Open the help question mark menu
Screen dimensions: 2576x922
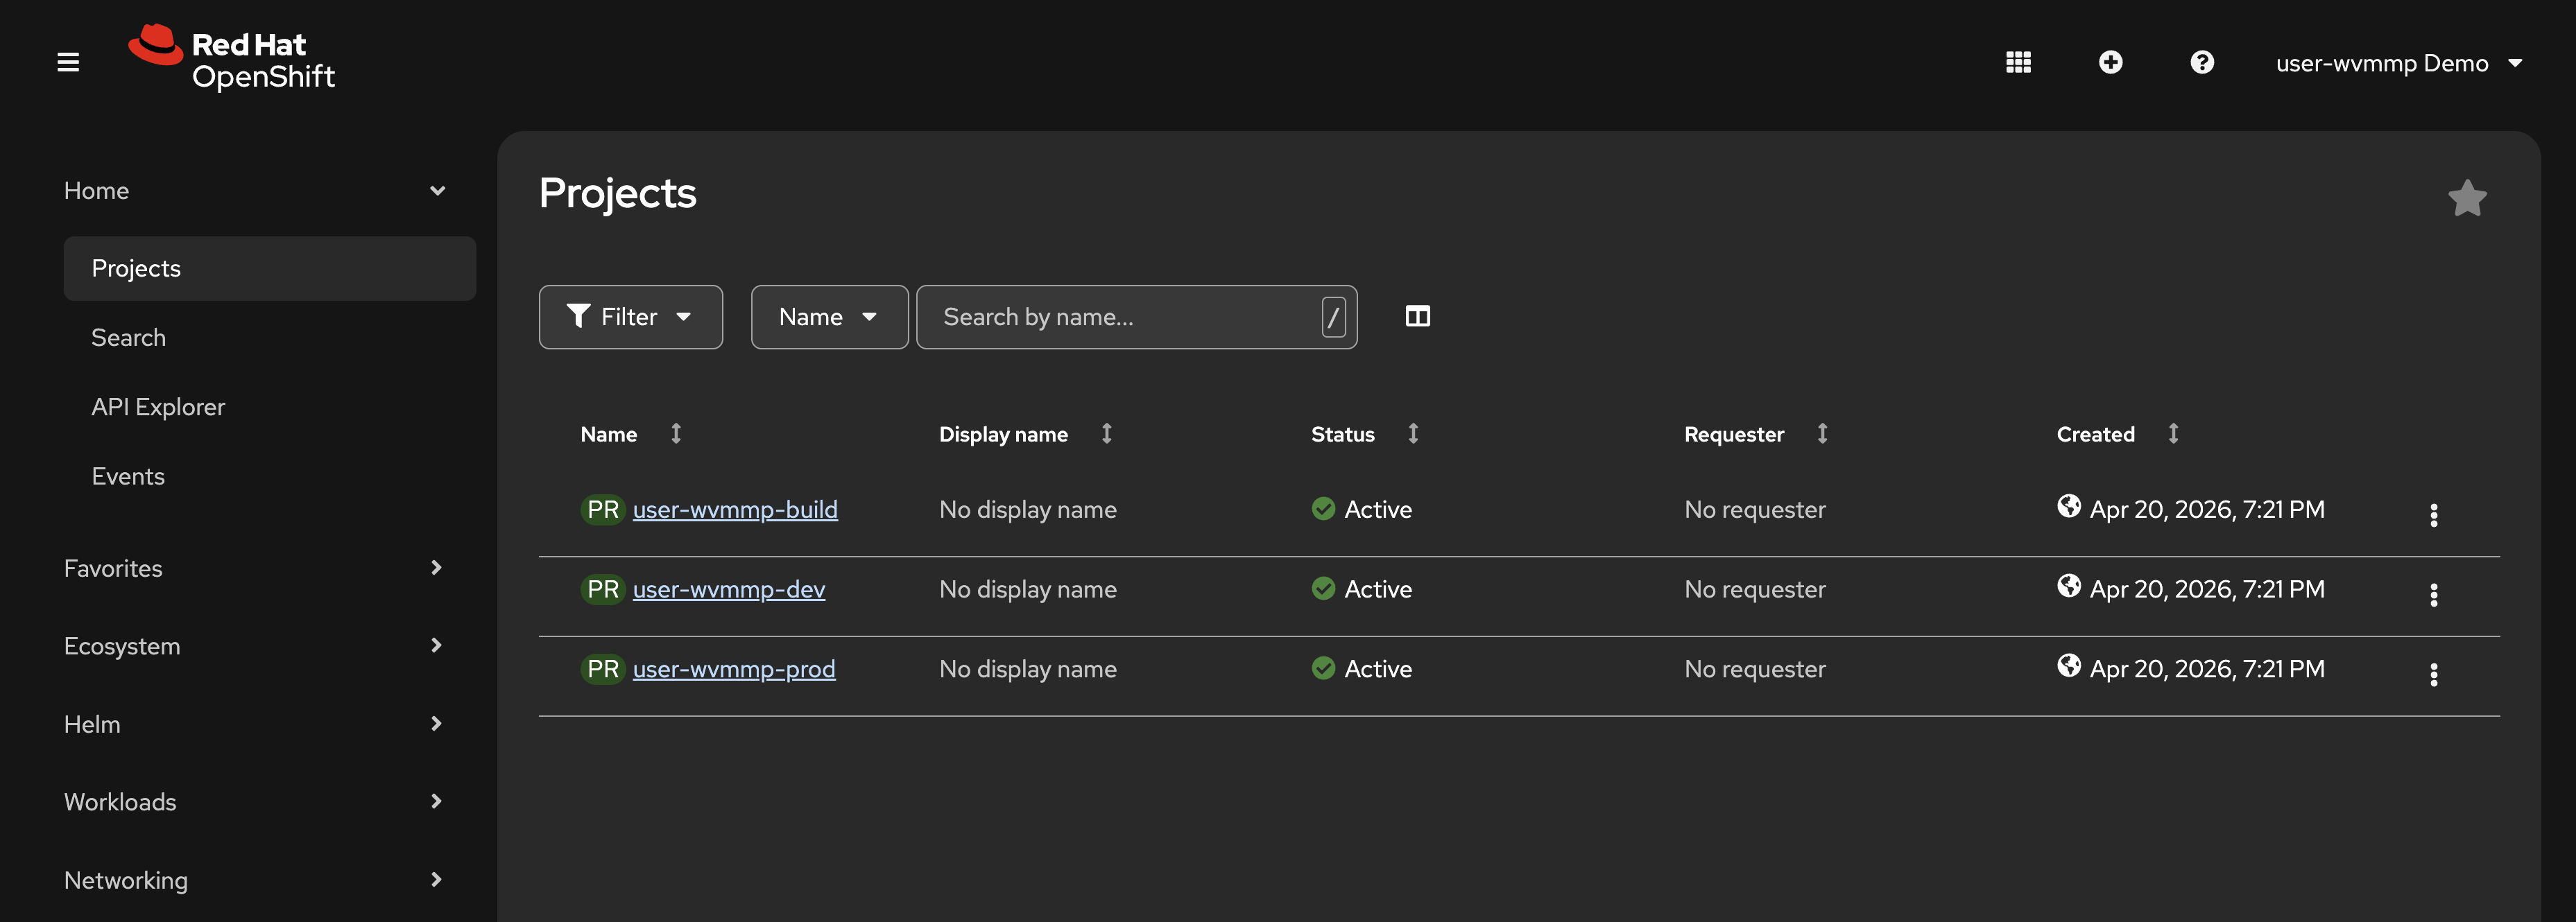tap(2201, 63)
